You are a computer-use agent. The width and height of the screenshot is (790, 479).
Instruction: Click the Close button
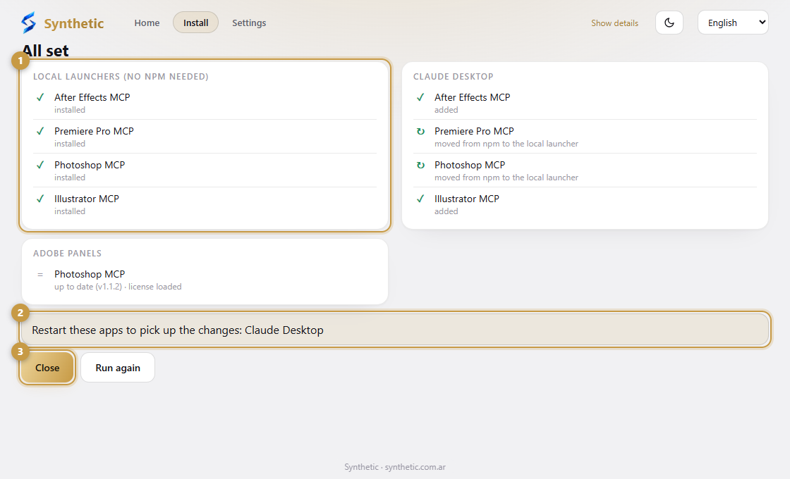coord(47,368)
